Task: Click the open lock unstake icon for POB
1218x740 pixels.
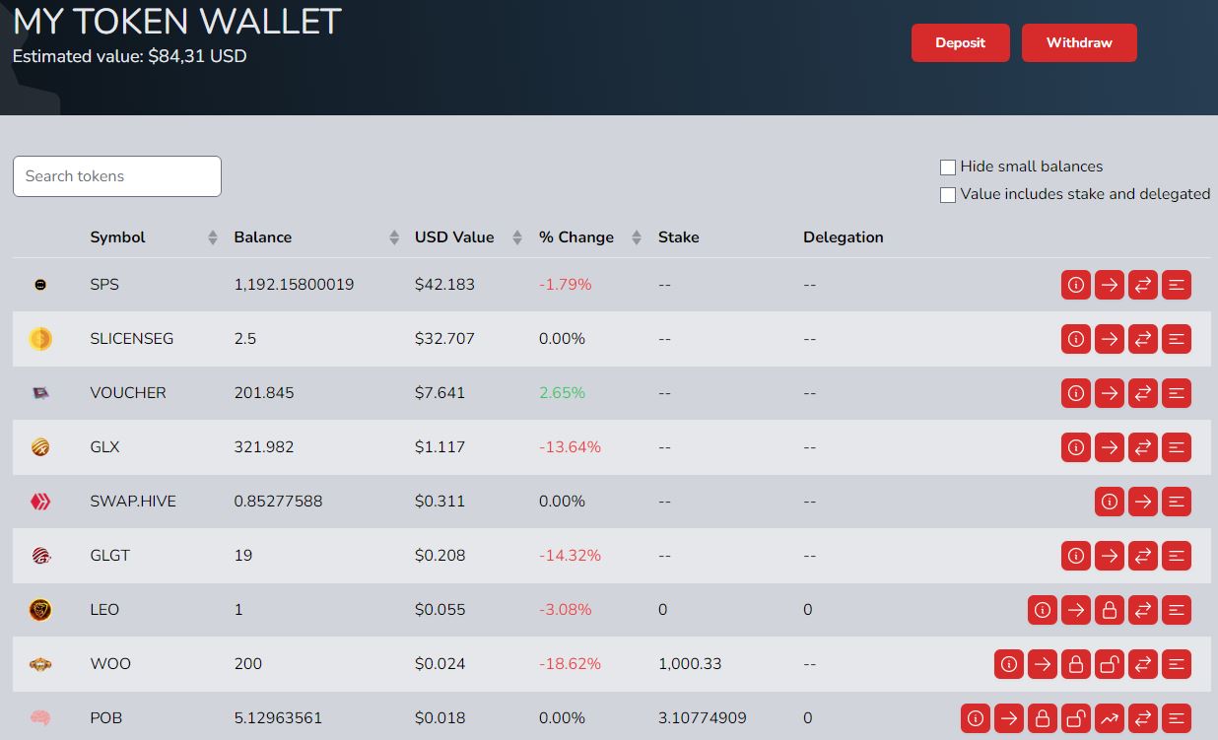Action: point(1076,718)
